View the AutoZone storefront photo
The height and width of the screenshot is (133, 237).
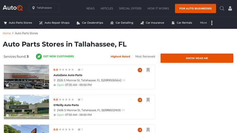(x=26, y=77)
